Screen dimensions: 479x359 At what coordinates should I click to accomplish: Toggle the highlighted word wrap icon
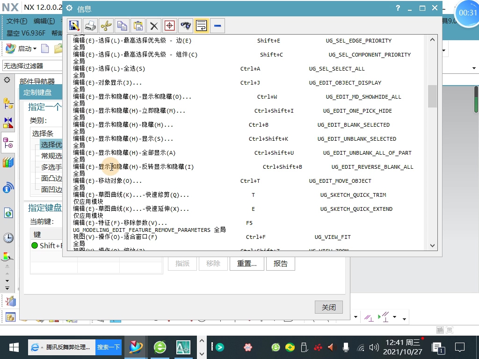201,26
